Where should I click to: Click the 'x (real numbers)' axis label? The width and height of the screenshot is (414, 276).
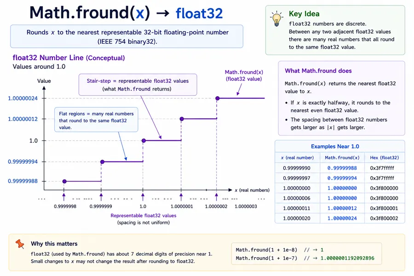click(252, 190)
